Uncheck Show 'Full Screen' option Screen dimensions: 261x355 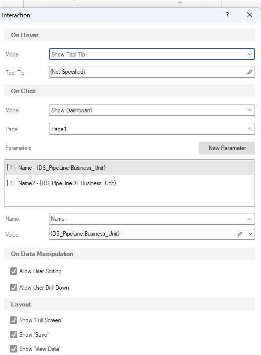pyautogui.click(x=13, y=320)
